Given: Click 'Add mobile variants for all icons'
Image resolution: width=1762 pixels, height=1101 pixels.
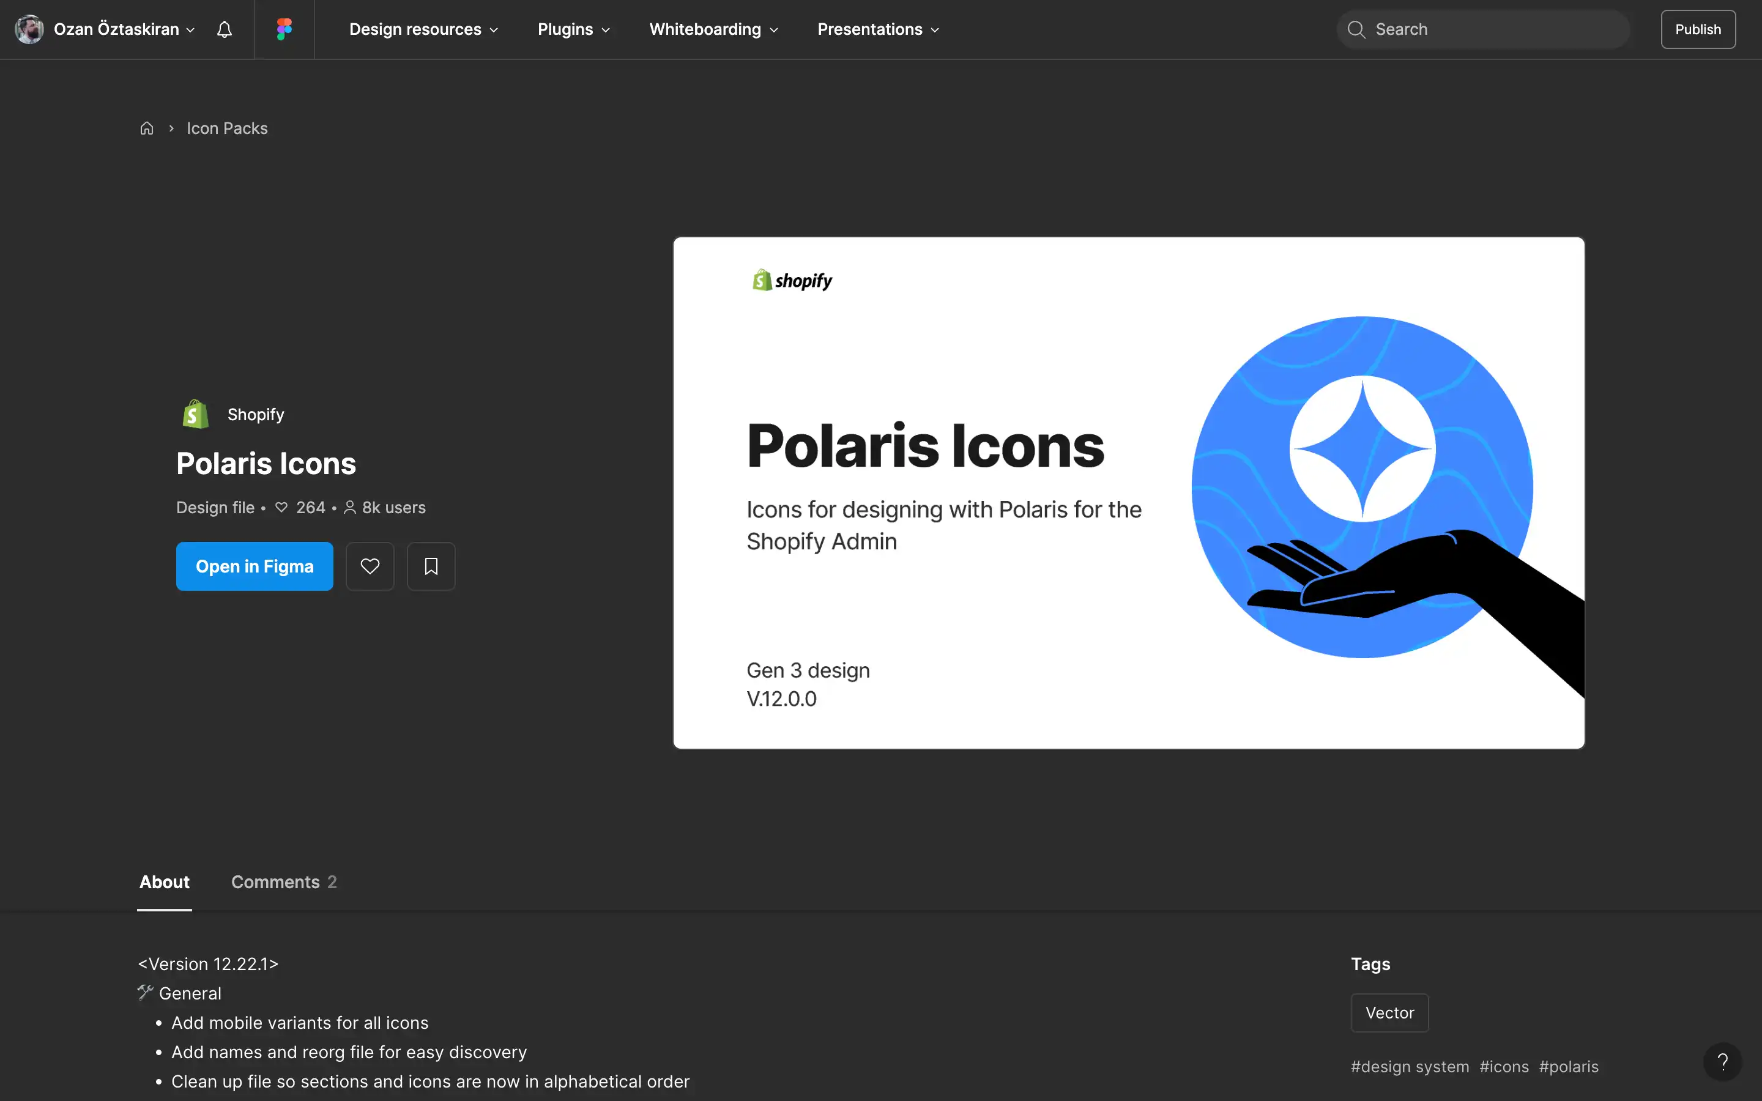Looking at the screenshot, I should pyautogui.click(x=300, y=1022).
